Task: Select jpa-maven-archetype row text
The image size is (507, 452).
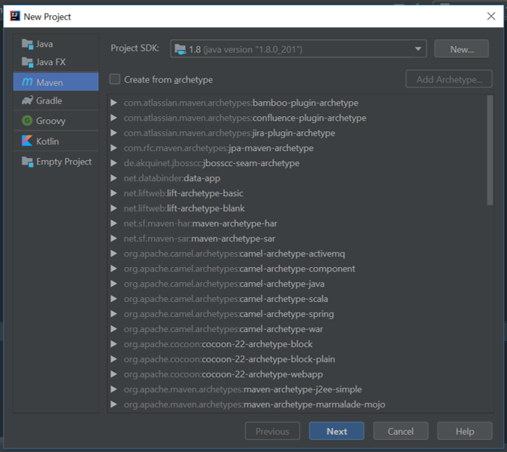Action: (219, 148)
